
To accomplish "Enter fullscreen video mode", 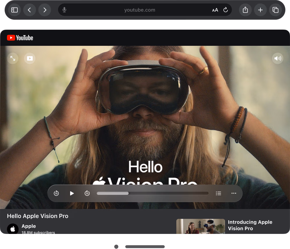I will 12,59.
